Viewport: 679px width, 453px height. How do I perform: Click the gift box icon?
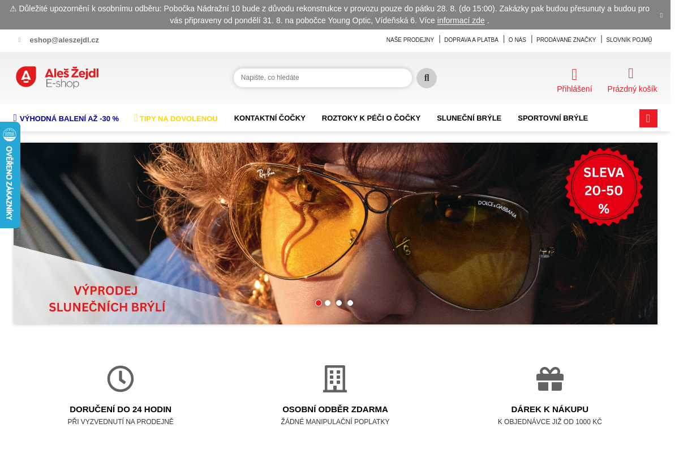click(x=550, y=379)
